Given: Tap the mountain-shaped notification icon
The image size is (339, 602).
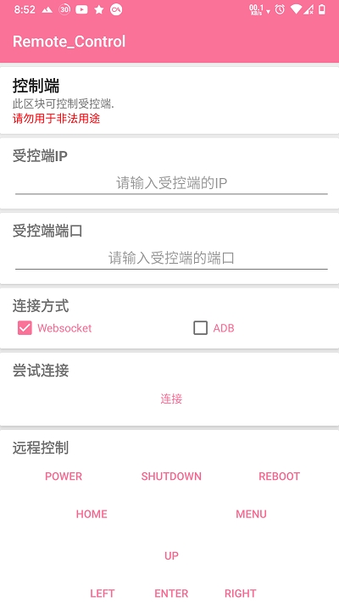Looking at the screenshot, I should (x=47, y=10).
